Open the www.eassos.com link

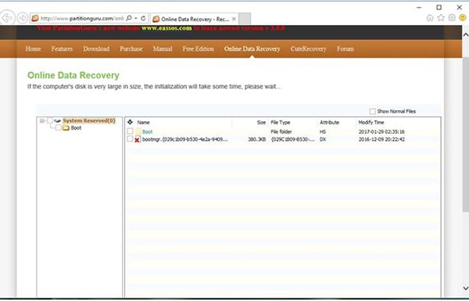[x=166, y=28]
